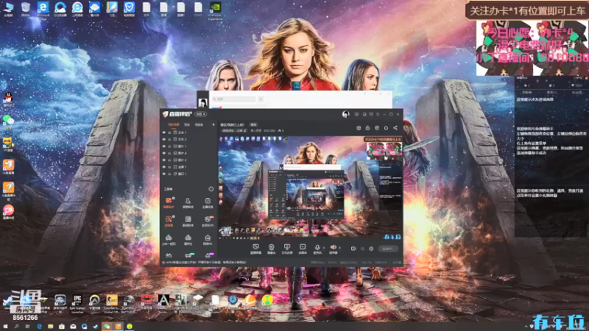Click the house-shaped tool icon in the tool grid
Viewport: 589px width, 331px height.
pos(208,240)
